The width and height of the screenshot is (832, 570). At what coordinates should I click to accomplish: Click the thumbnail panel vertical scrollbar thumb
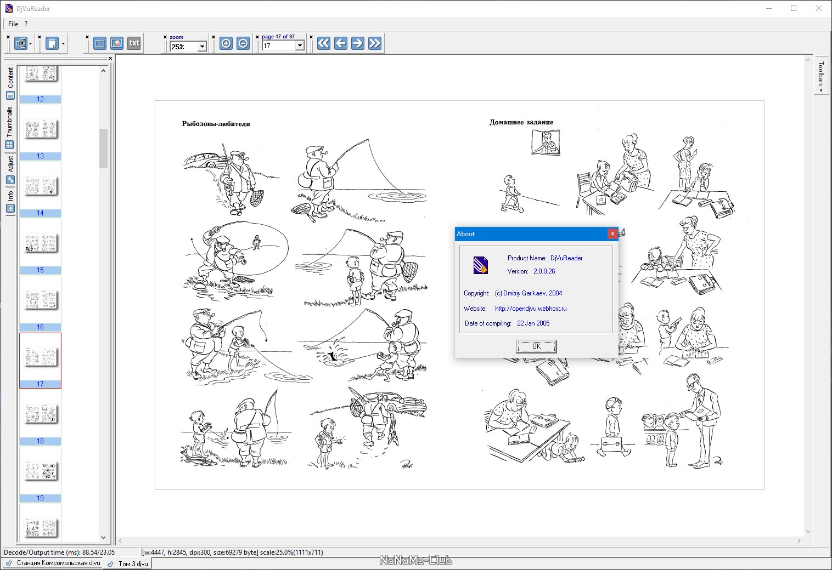point(103,148)
